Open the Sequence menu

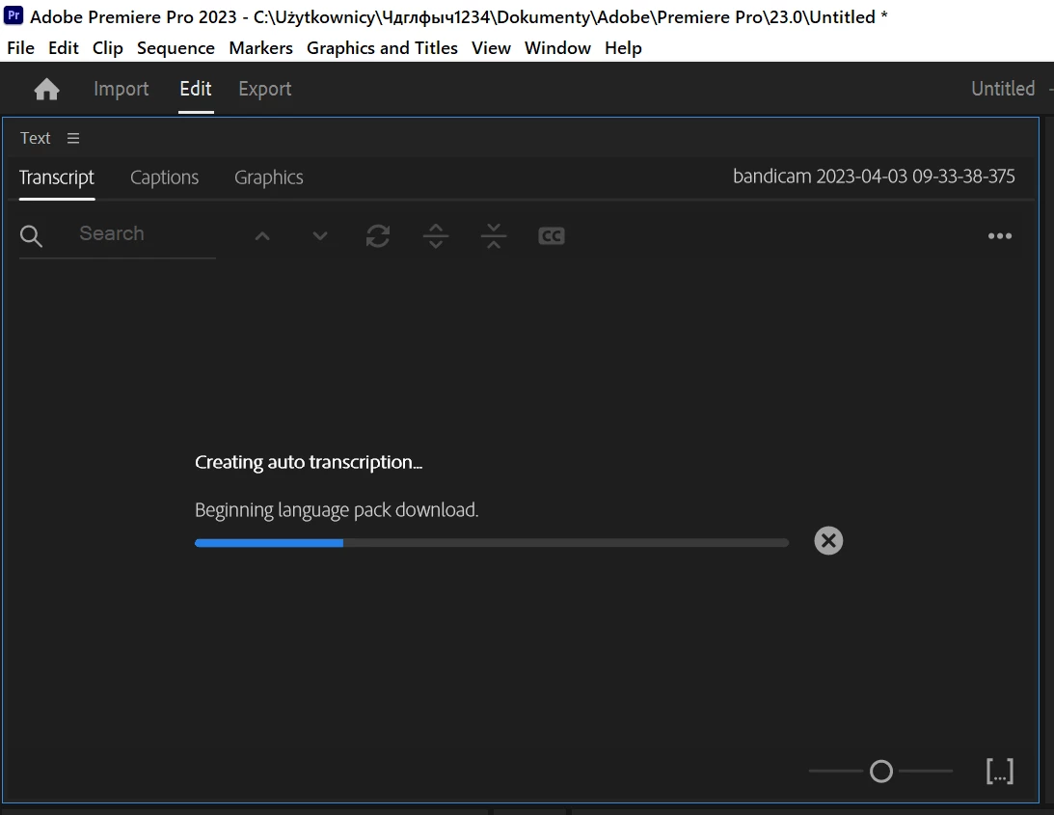click(176, 48)
